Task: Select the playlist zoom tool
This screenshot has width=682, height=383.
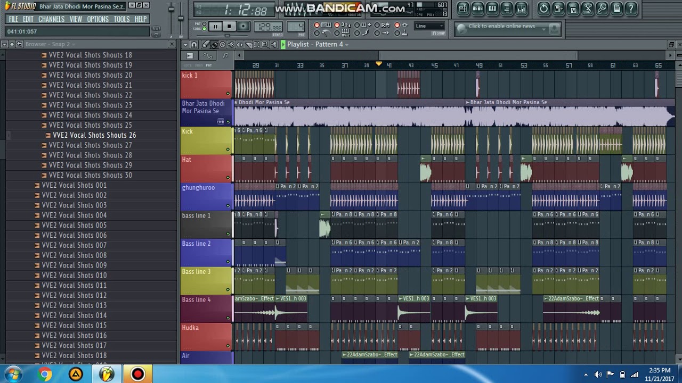Action: (x=265, y=45)
